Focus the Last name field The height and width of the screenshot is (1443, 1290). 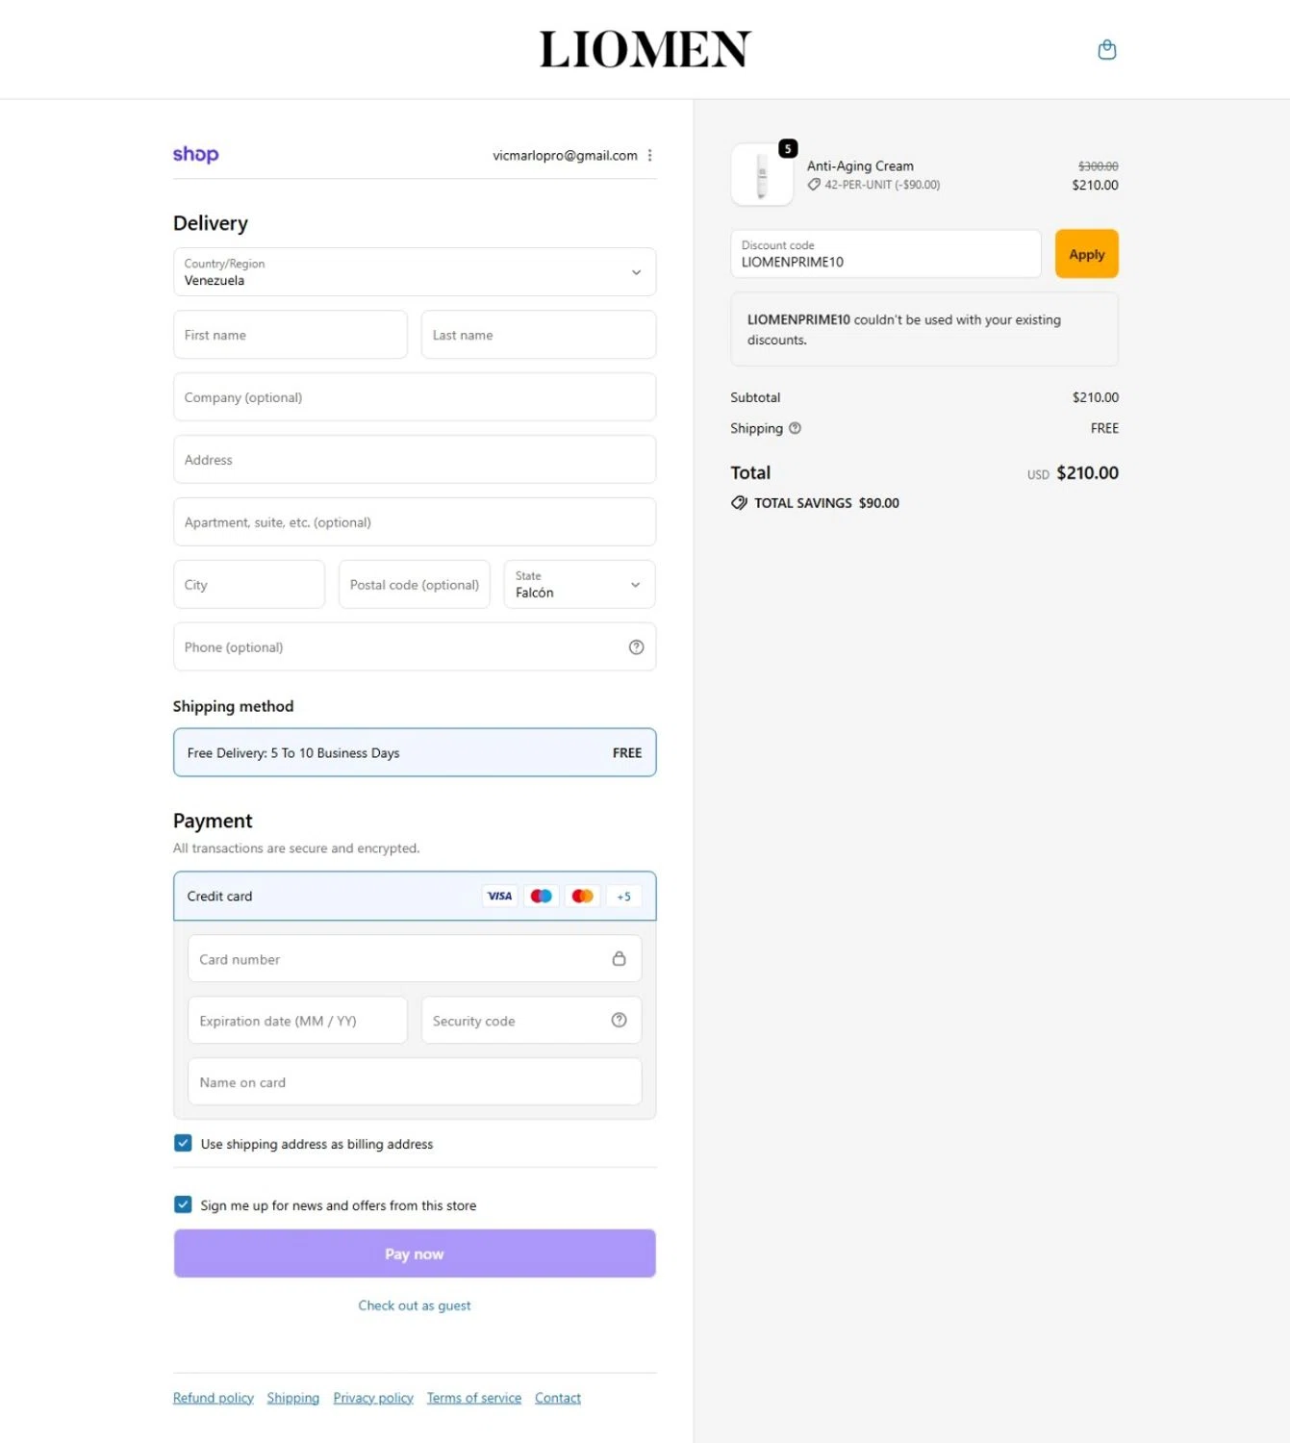[x=539, y=335]
